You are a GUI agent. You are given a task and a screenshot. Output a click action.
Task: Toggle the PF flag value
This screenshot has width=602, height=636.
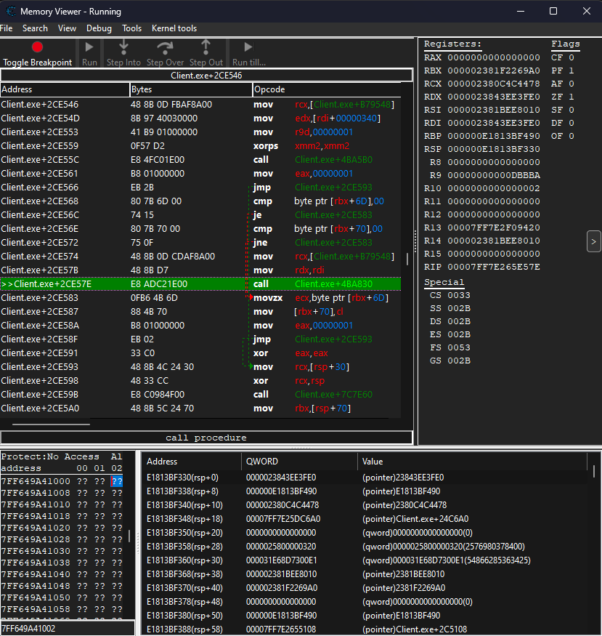coord(572,71)
